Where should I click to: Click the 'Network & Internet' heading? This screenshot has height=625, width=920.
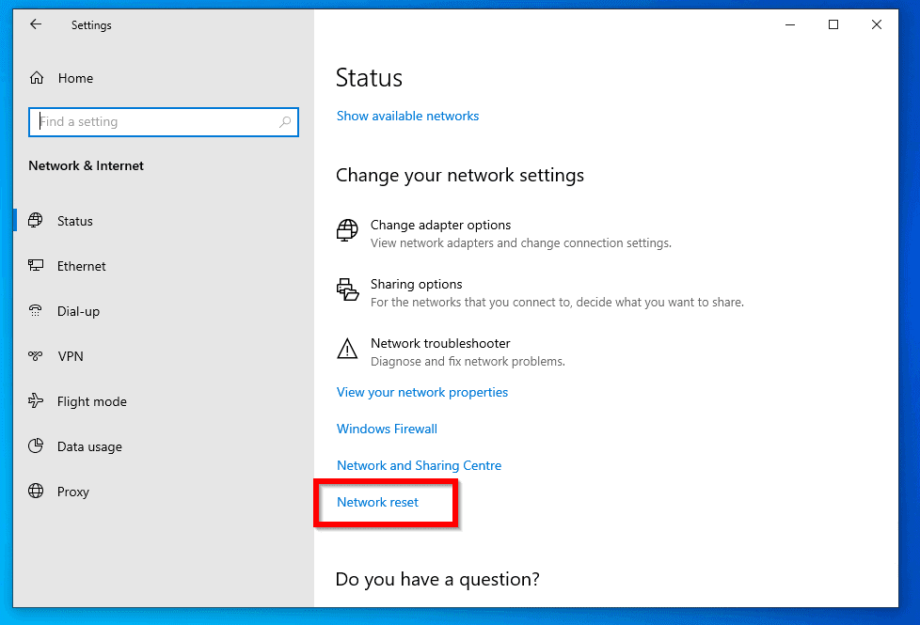click(86, 166)
